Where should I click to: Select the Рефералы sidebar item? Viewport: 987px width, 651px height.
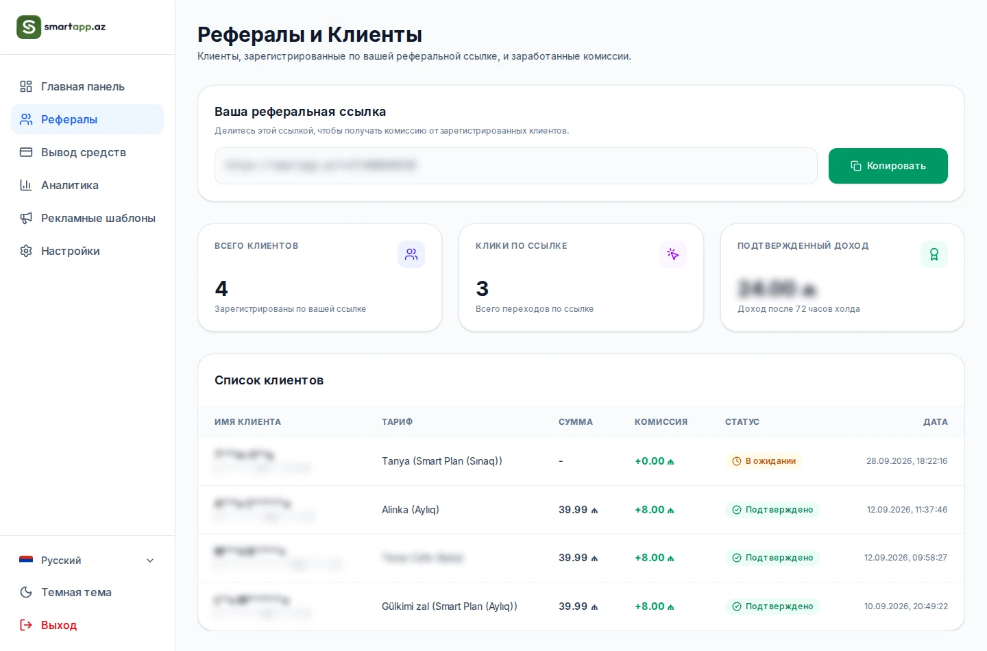[x=87, y=119]
